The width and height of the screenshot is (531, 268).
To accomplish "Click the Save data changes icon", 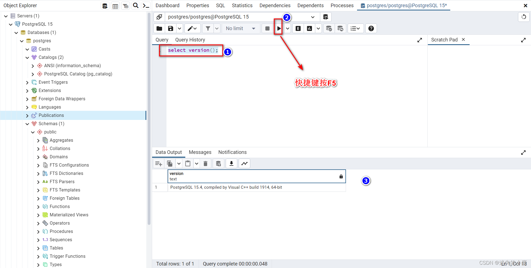I will 218,164.
